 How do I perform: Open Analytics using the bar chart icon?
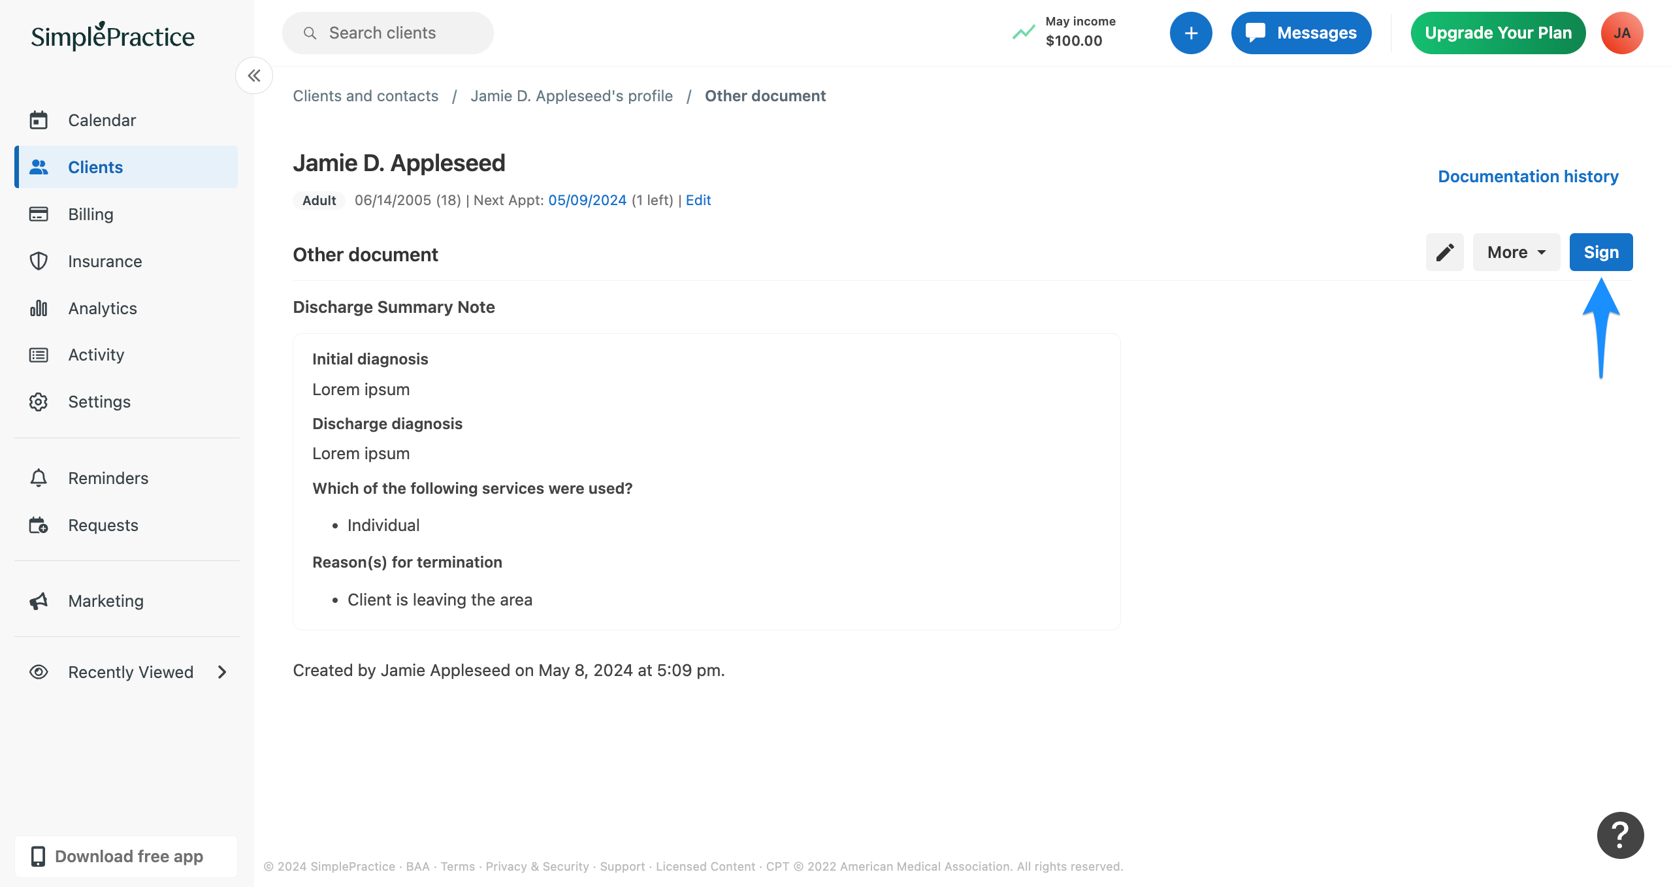click(x=39, y=308)
